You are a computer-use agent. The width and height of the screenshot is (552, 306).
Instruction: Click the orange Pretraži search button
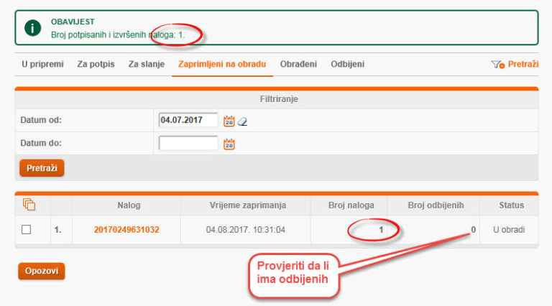coord(42,168)
